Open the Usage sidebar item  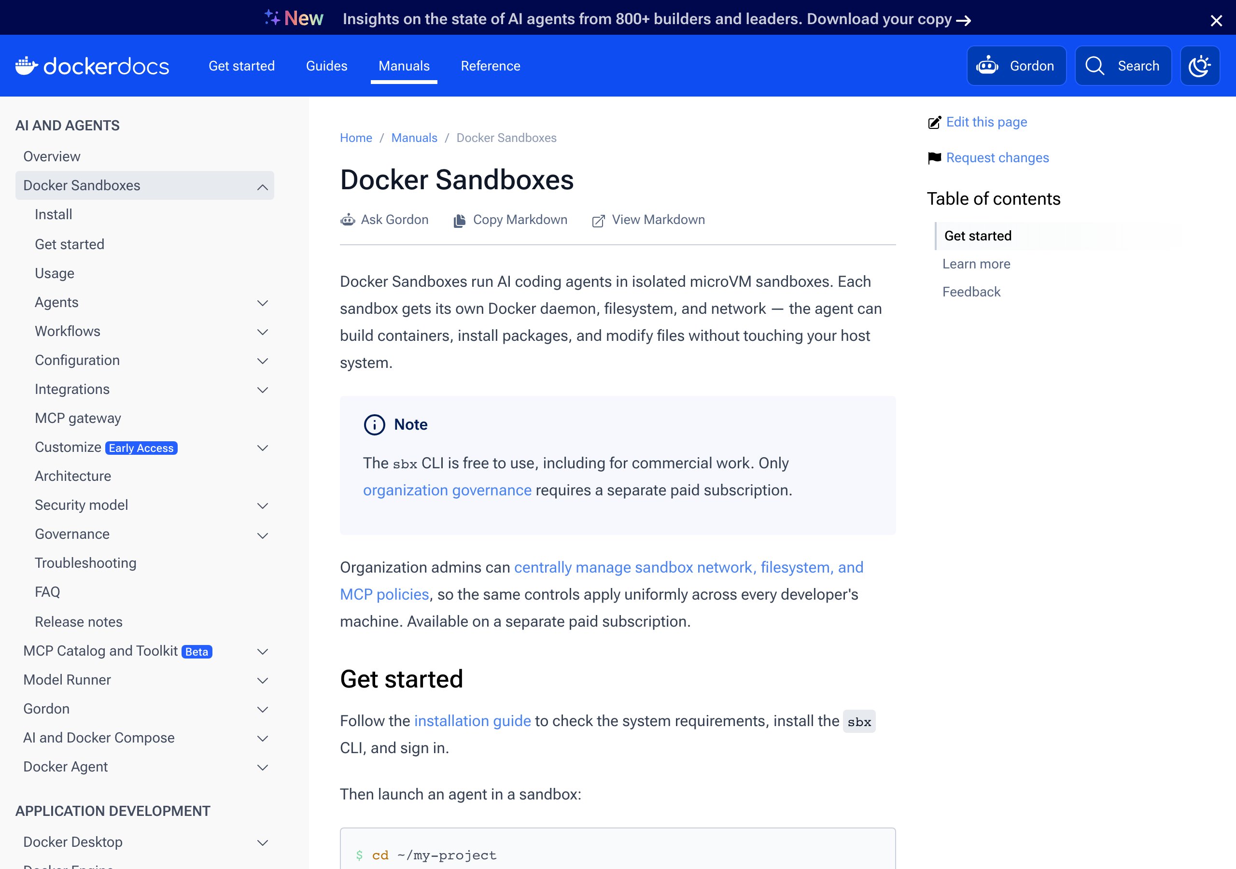pyautogui.click(x=55, y=274)
